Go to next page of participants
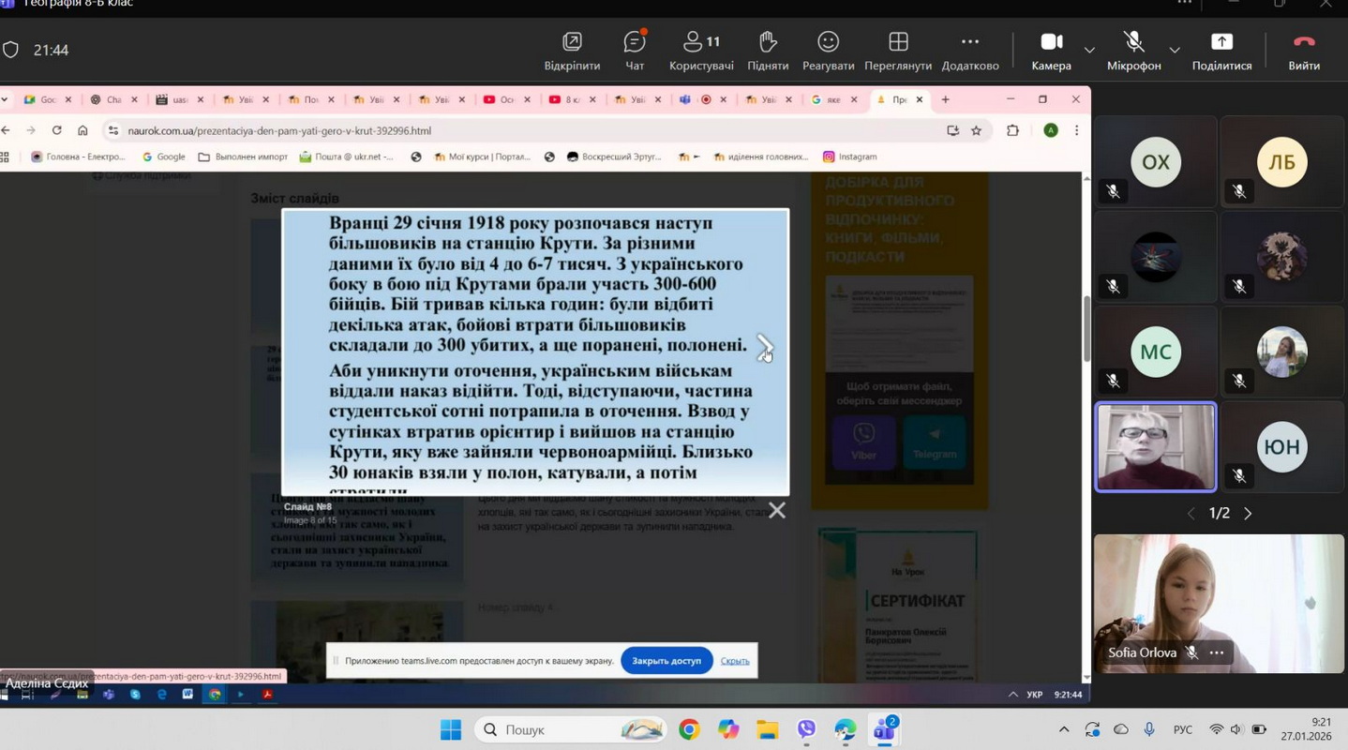Screen dimensions: 1348x750 click(x=1248, y=514)
